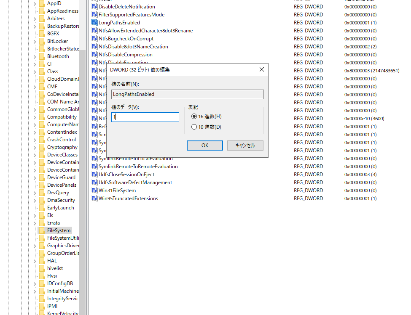Click the hivelist folder icon
Viewport: 411px width, 315px height.
(42, 268)
